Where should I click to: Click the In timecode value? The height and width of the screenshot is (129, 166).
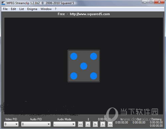pos(122,122)
